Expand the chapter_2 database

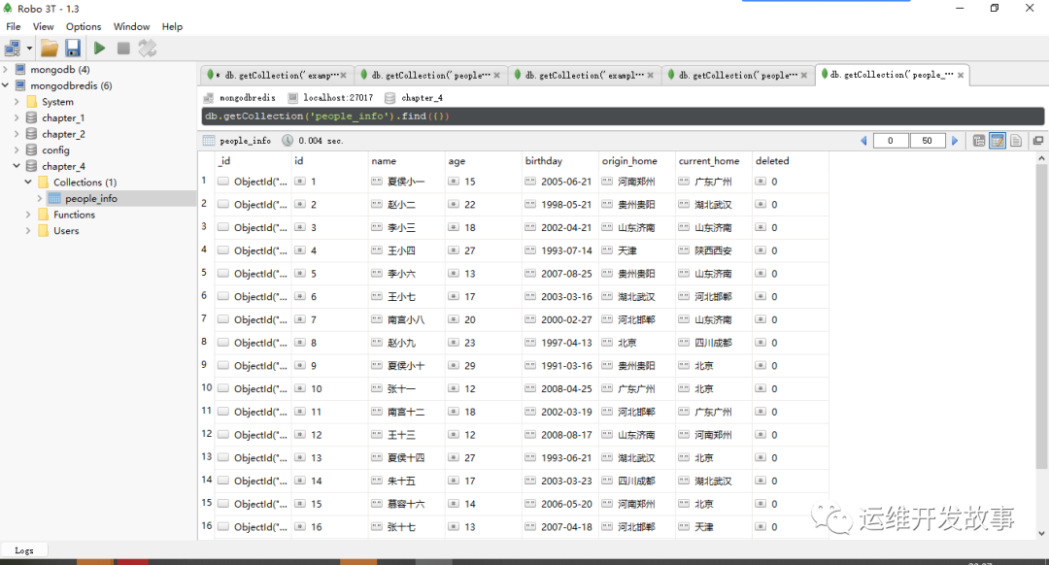[x=17, y=134]
